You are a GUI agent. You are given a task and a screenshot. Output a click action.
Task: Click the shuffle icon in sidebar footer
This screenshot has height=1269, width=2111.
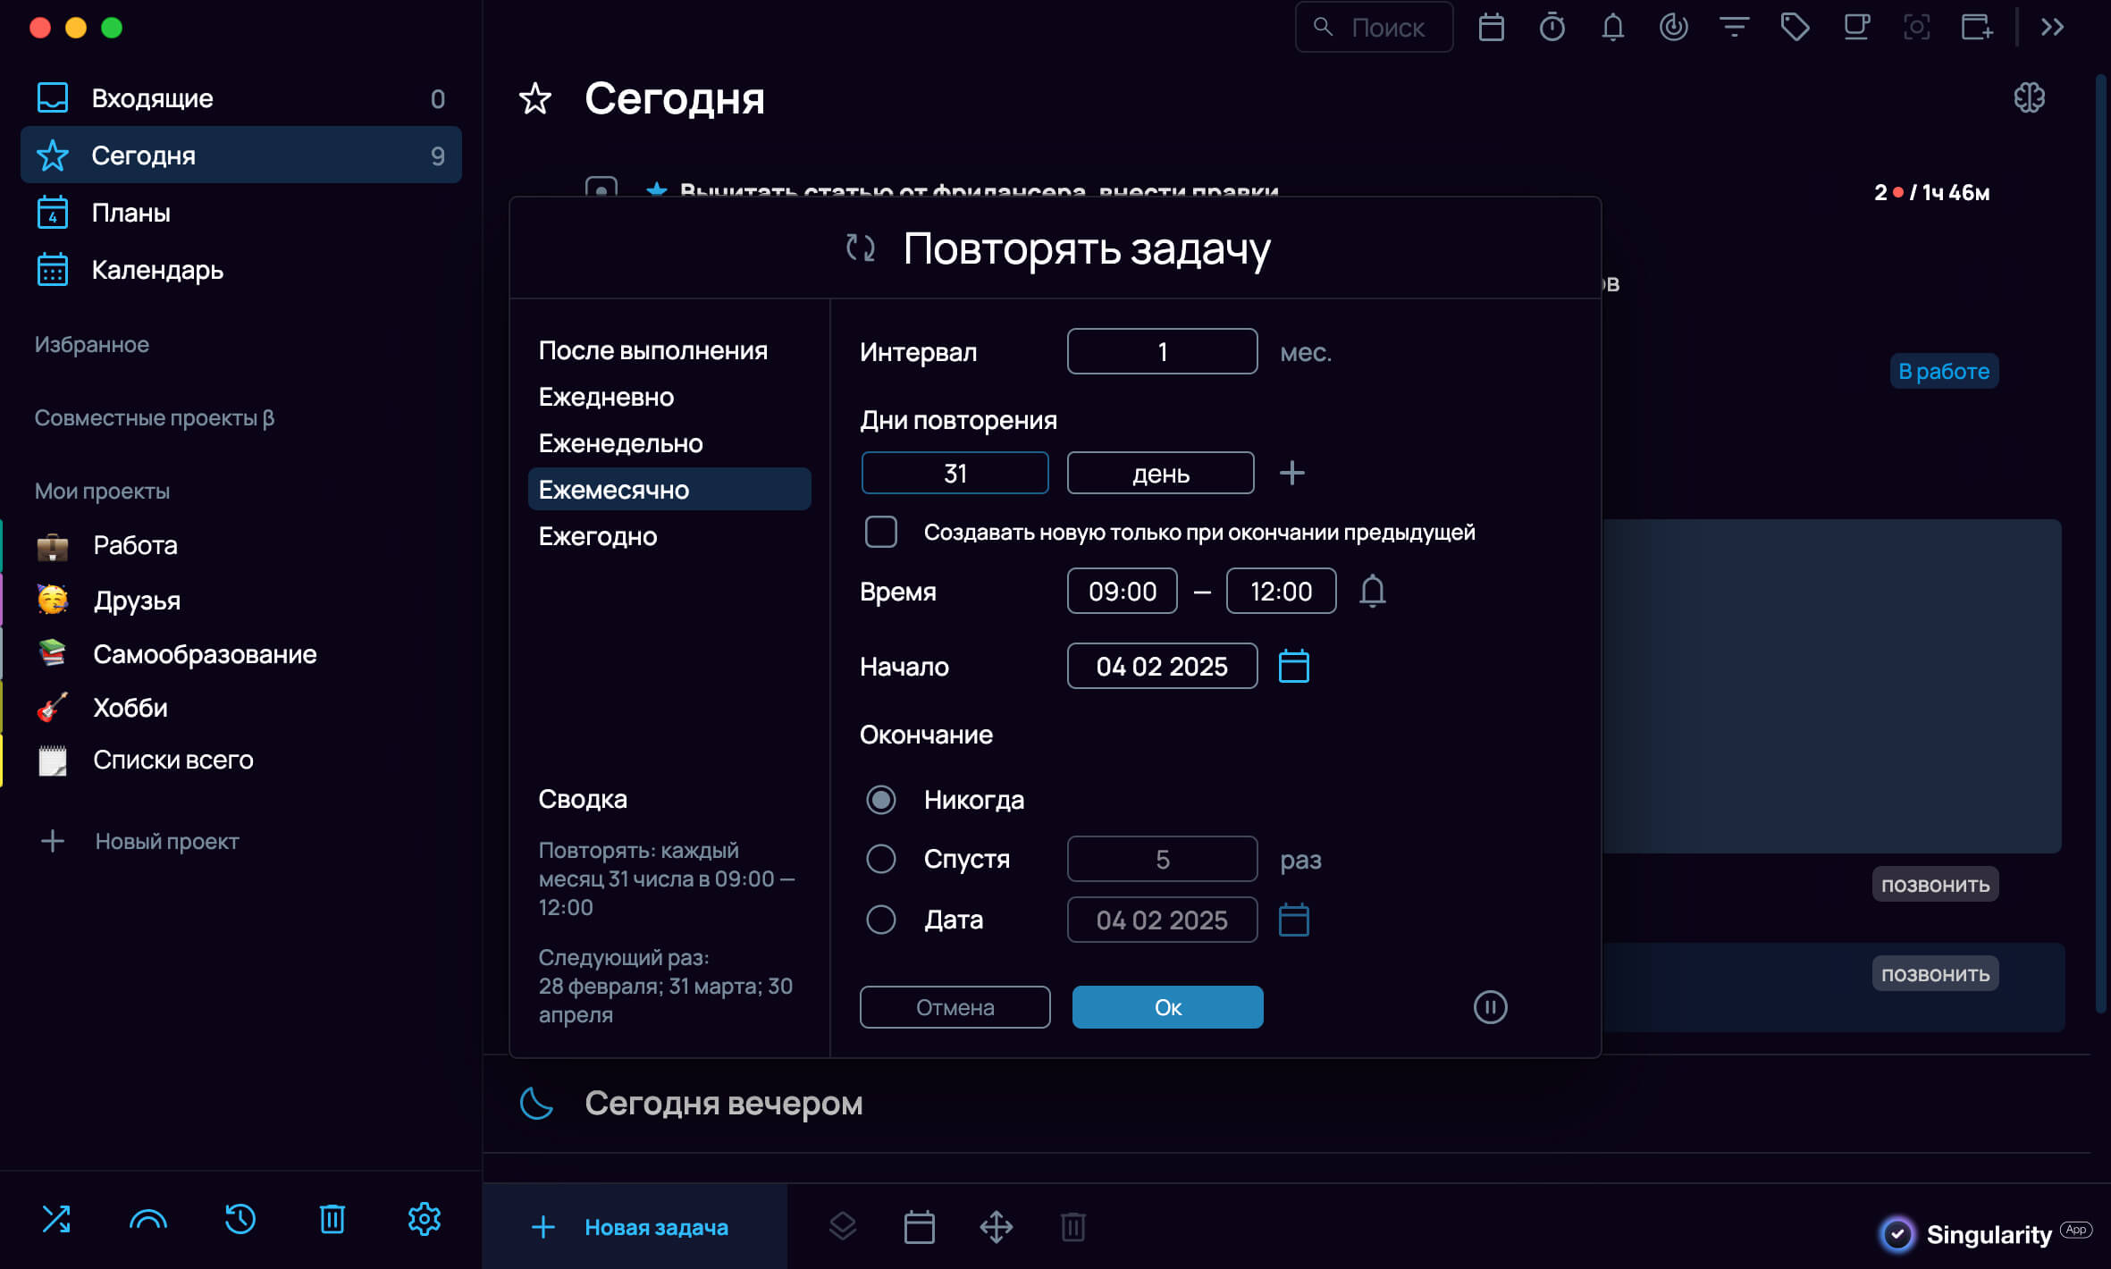[x=55, y=1219]
